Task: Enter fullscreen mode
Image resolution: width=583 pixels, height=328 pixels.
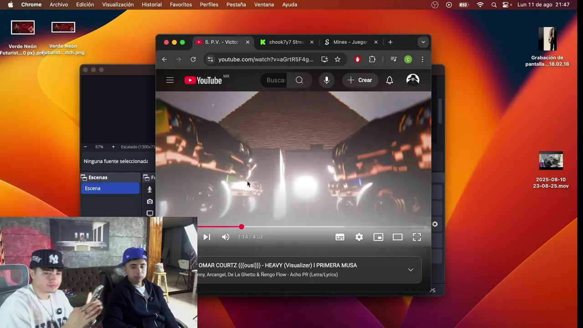Action: coord(417,237)
